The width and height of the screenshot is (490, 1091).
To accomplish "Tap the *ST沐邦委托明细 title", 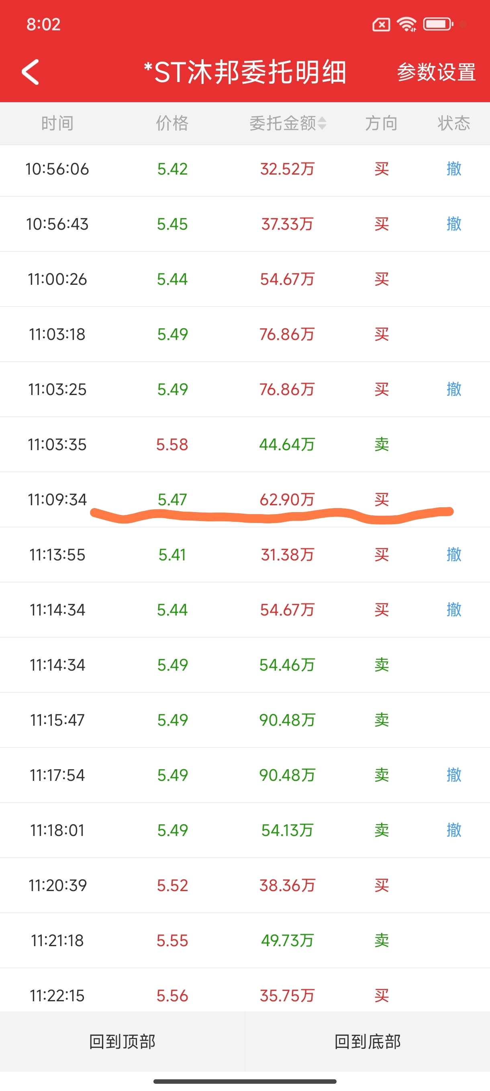I will pos(245,72).
